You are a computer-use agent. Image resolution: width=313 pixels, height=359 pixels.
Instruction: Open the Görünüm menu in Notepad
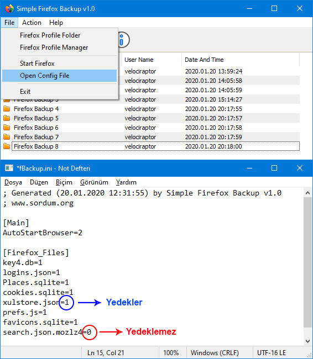click(x=94, y=182)
